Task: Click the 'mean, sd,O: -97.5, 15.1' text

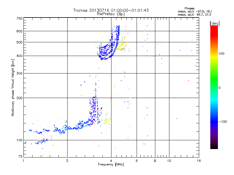Action: [x=195, y=11]
